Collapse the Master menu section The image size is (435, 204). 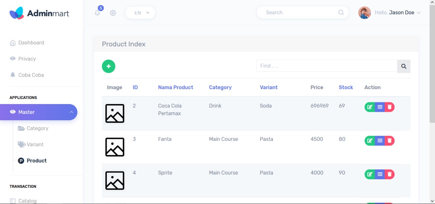tap(39, 112)
